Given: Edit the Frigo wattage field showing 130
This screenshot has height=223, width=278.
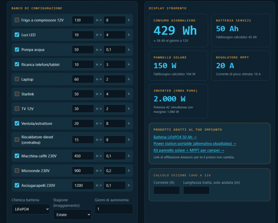Looking at the screenshot, I should tap(83, 20).
